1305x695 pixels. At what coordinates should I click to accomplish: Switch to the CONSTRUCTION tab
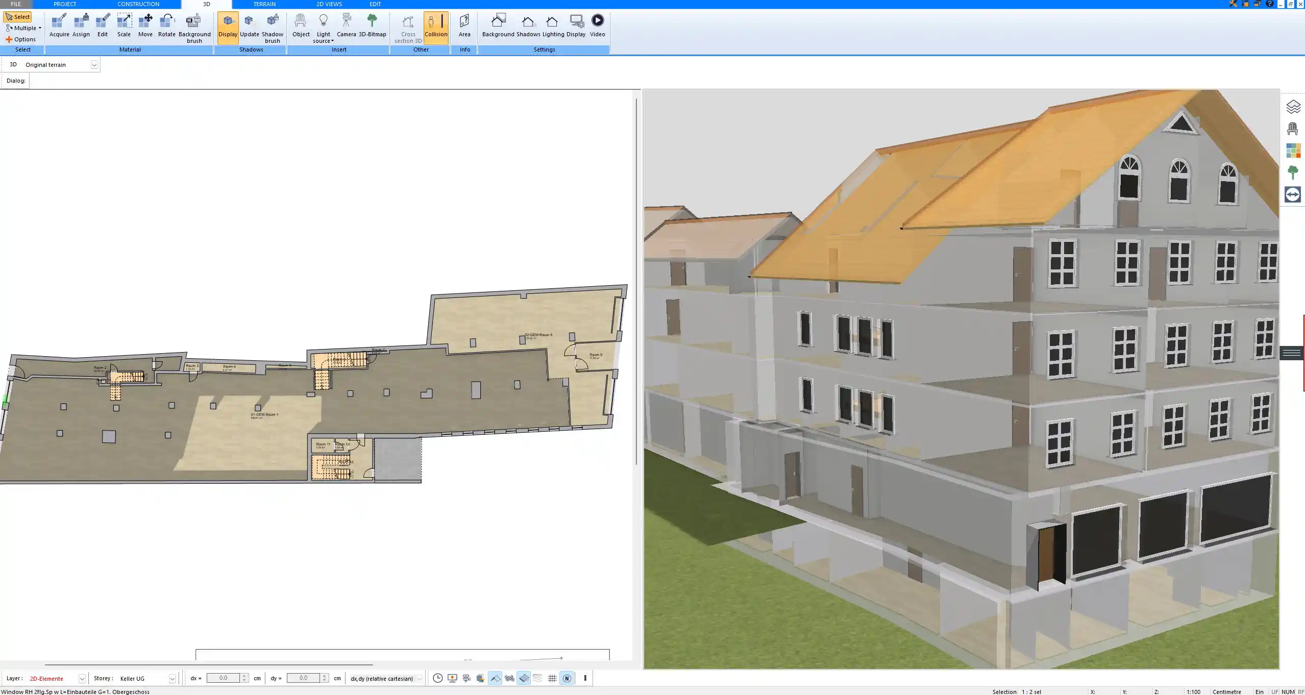click(x=138, y=4)
